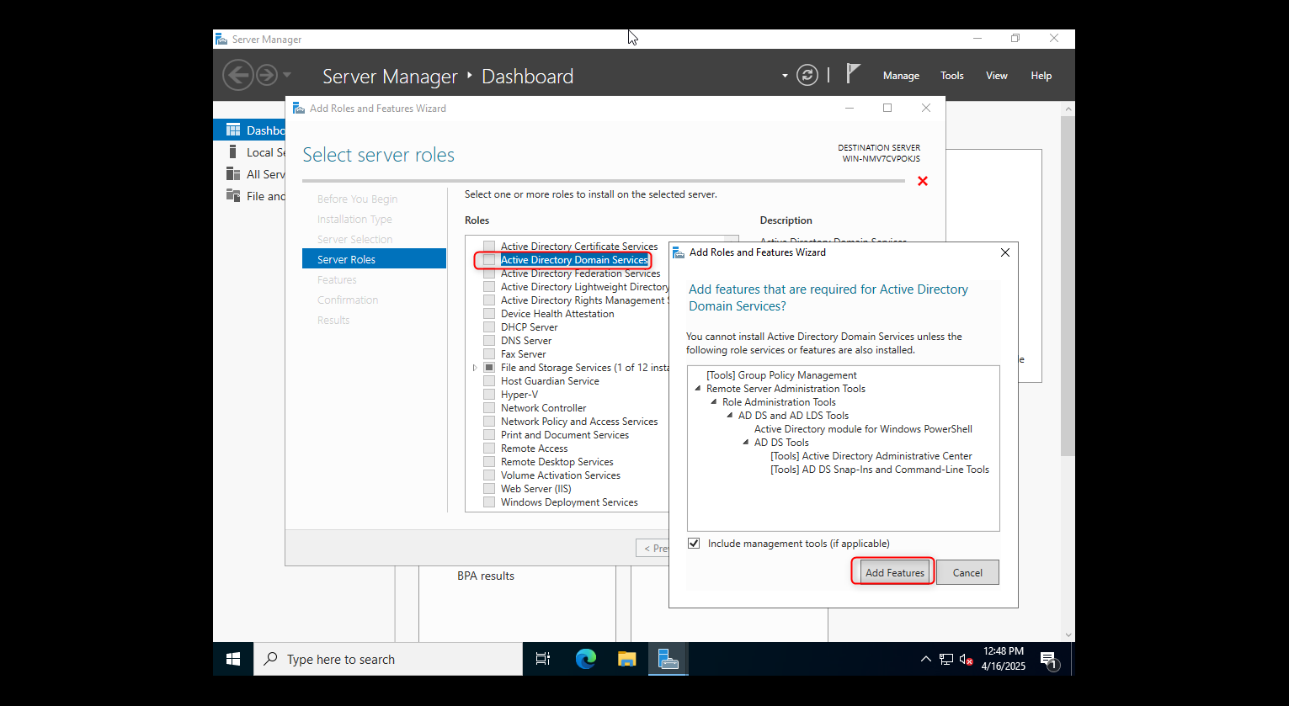This screenshot has height=706, width=1289.
Task: Check the Fax Server role checkbox
Action: (489, 354)
